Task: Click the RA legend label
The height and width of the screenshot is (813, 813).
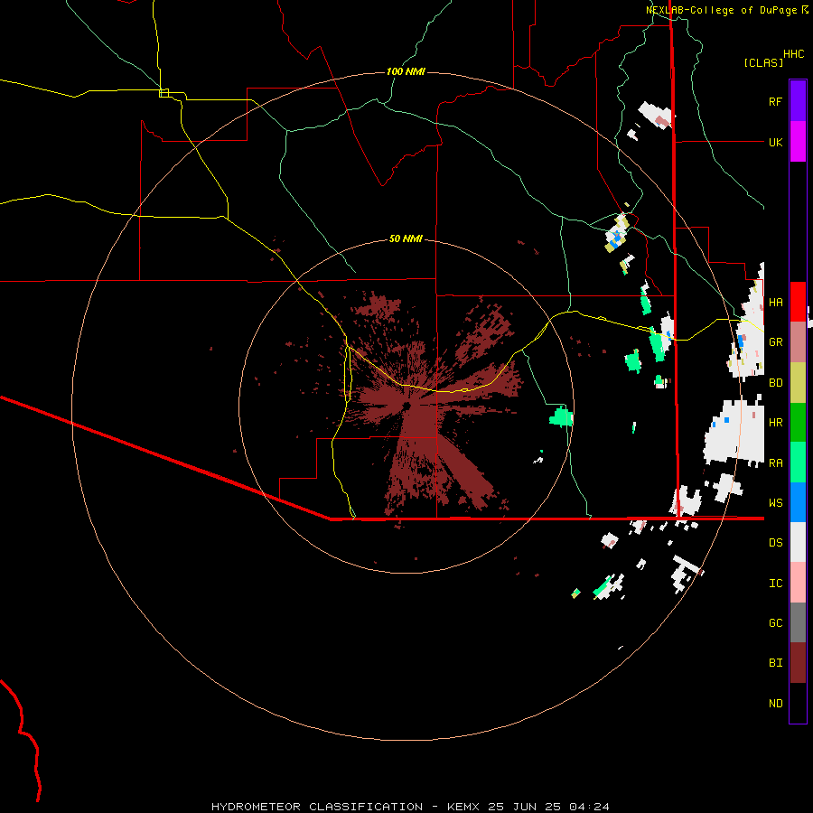Action: (x=775, y=463)
